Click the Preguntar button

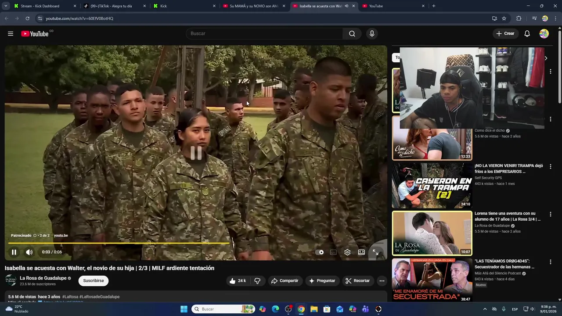[x=322, y=281]
